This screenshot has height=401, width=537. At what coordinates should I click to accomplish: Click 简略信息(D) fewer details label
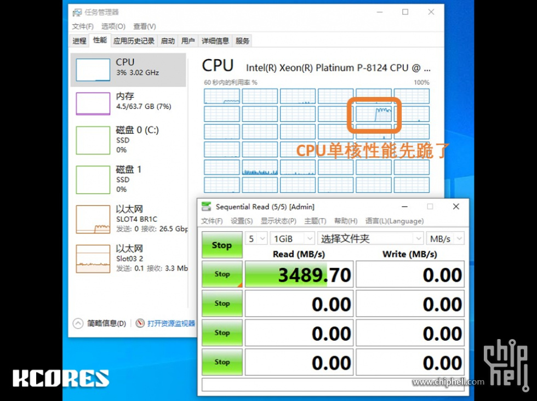(x=106, y=323)
